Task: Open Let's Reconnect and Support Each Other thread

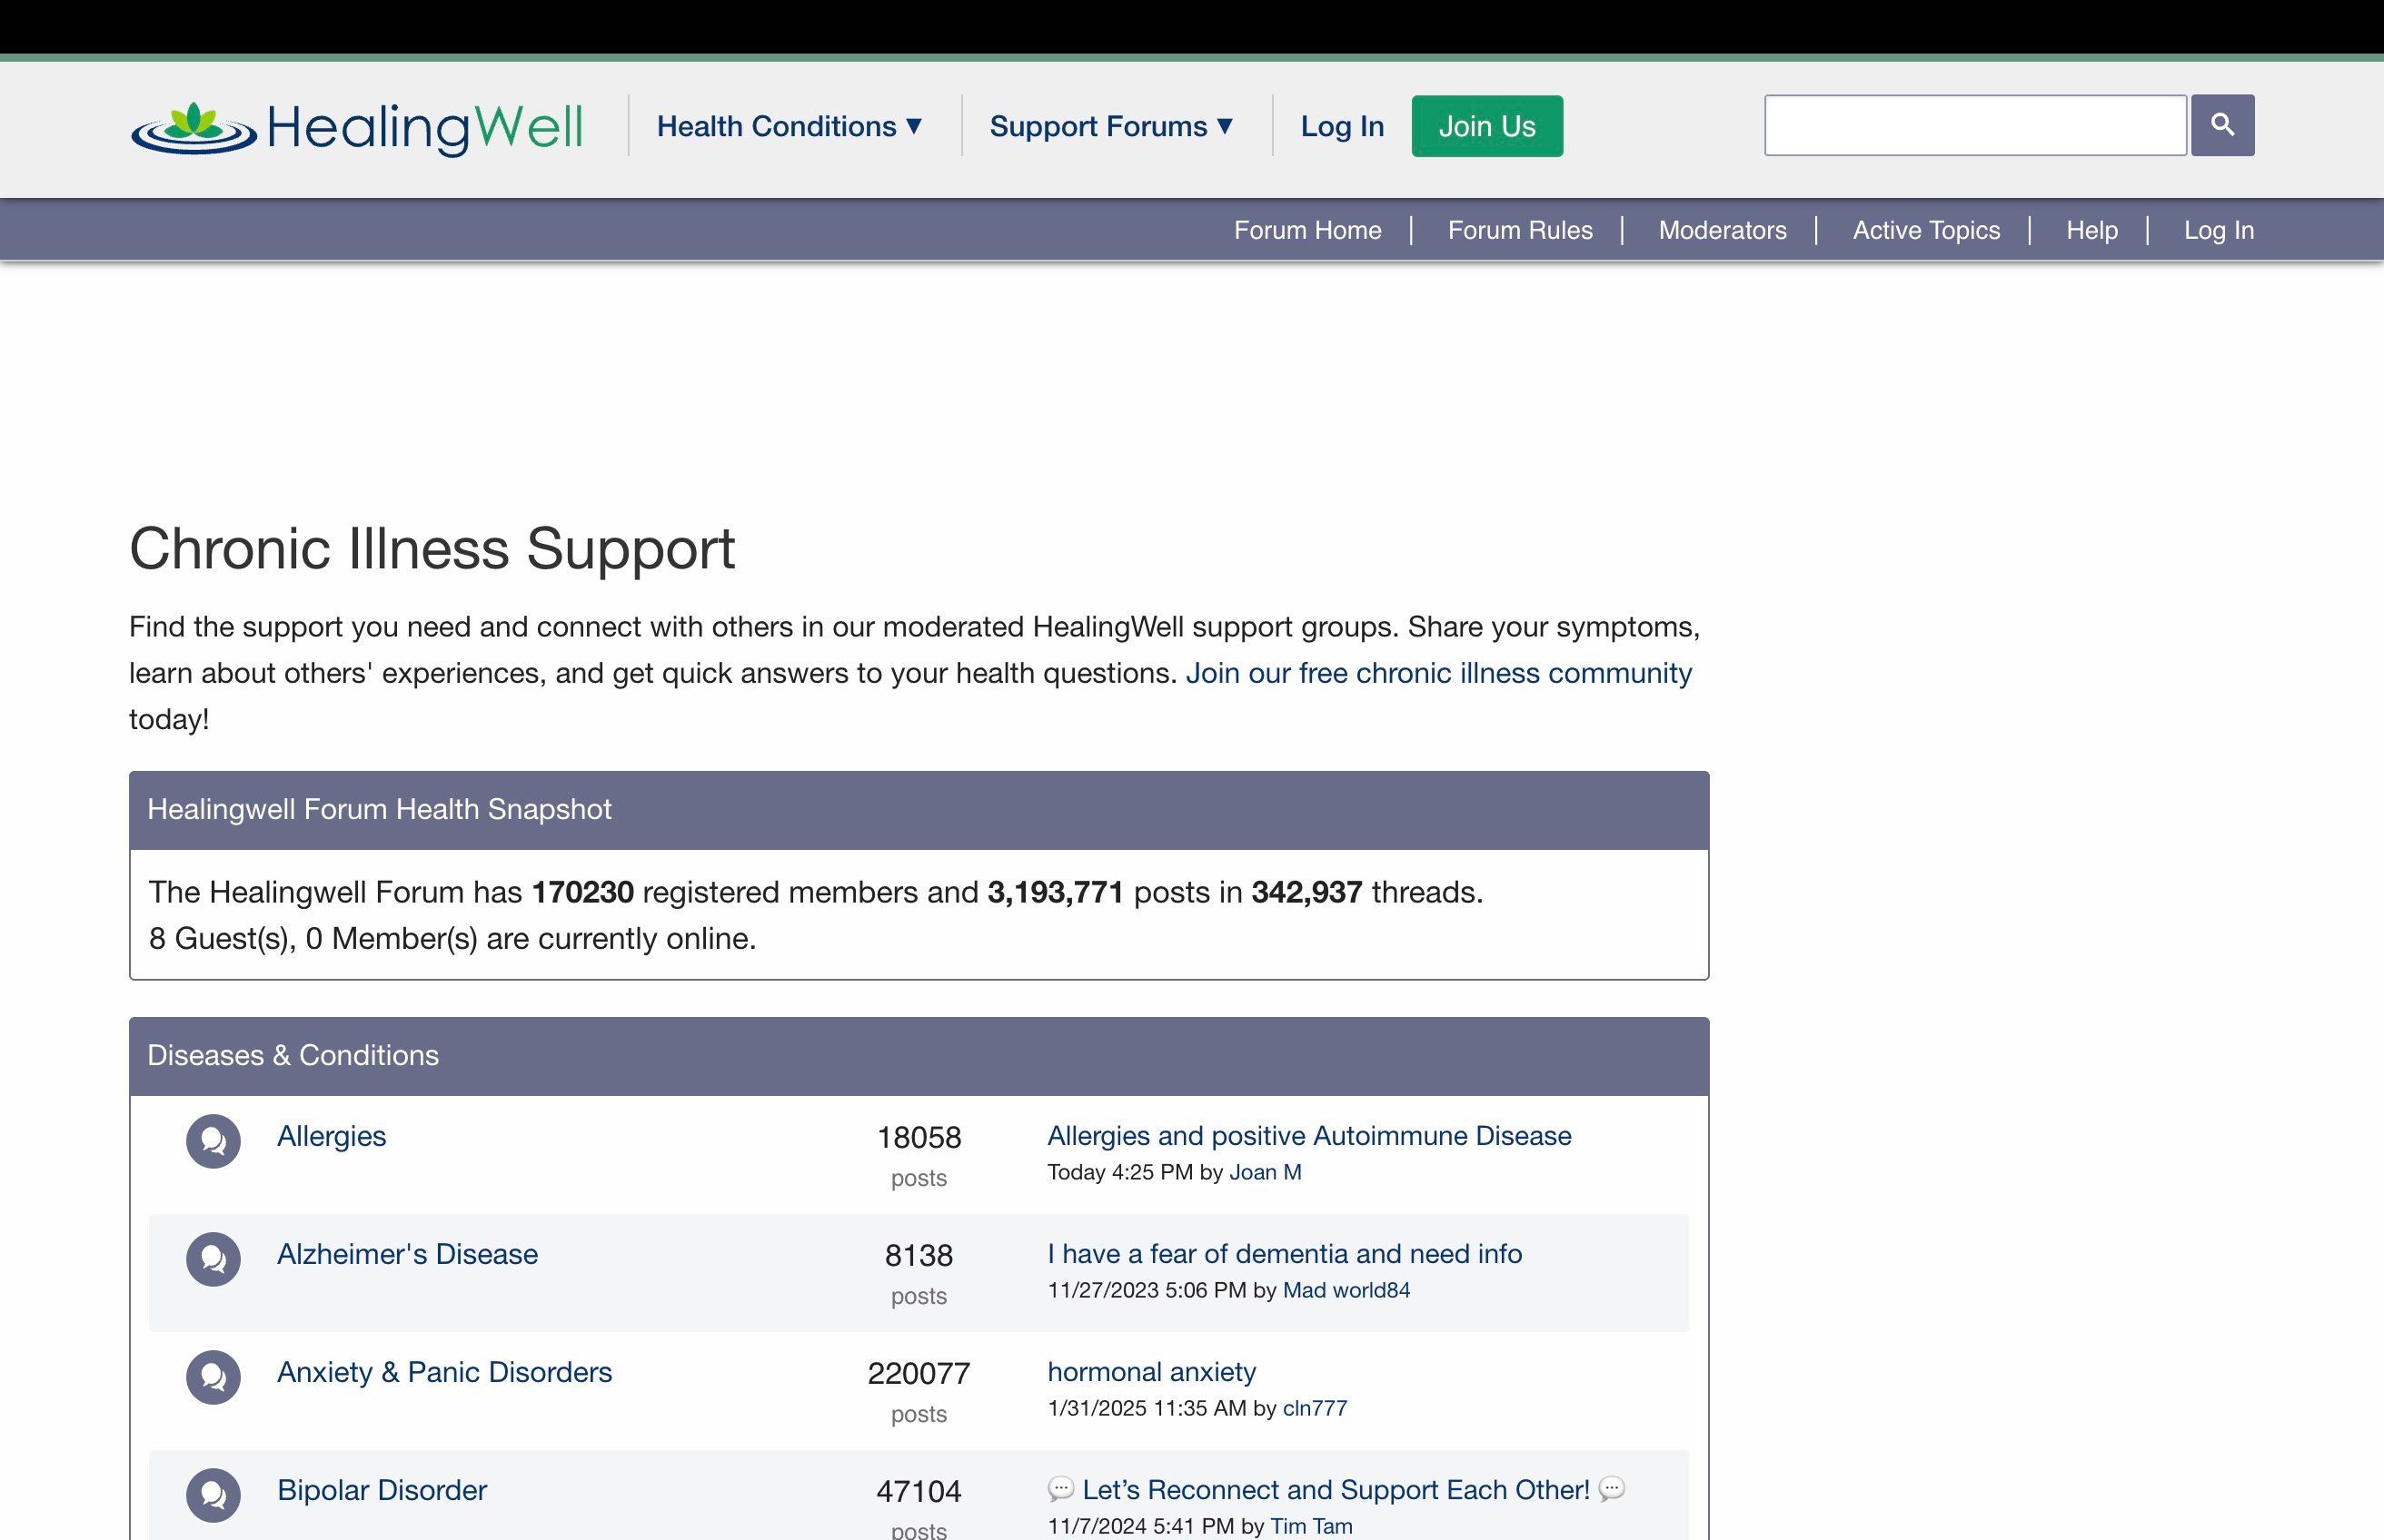Action: click(1336, 1490)
